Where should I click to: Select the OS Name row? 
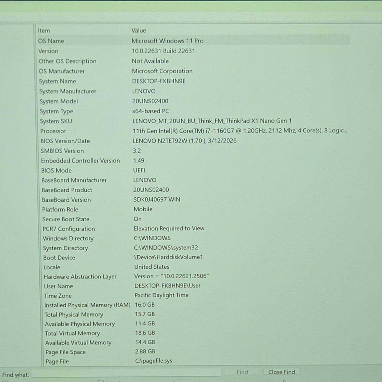click(193, 41)
